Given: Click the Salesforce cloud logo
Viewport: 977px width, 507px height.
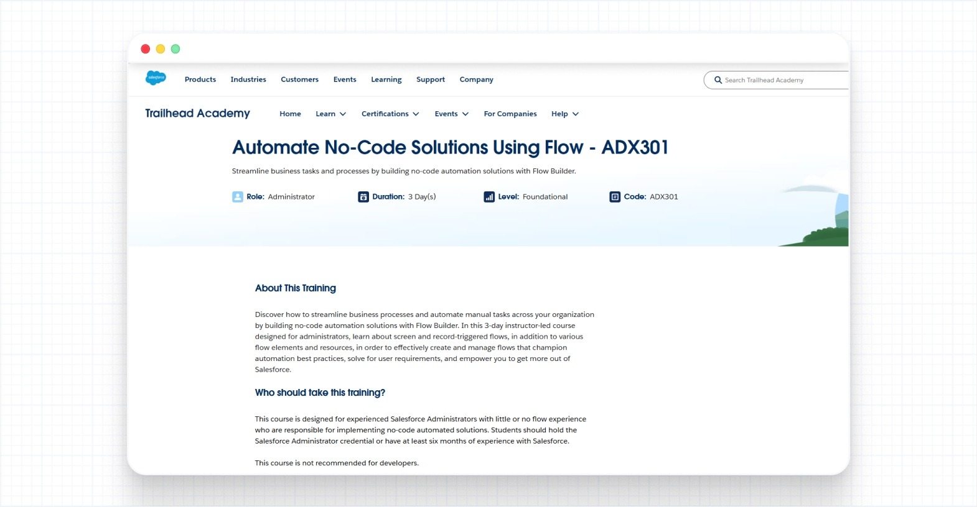Looking at the screenshot, I should (156, 78).
